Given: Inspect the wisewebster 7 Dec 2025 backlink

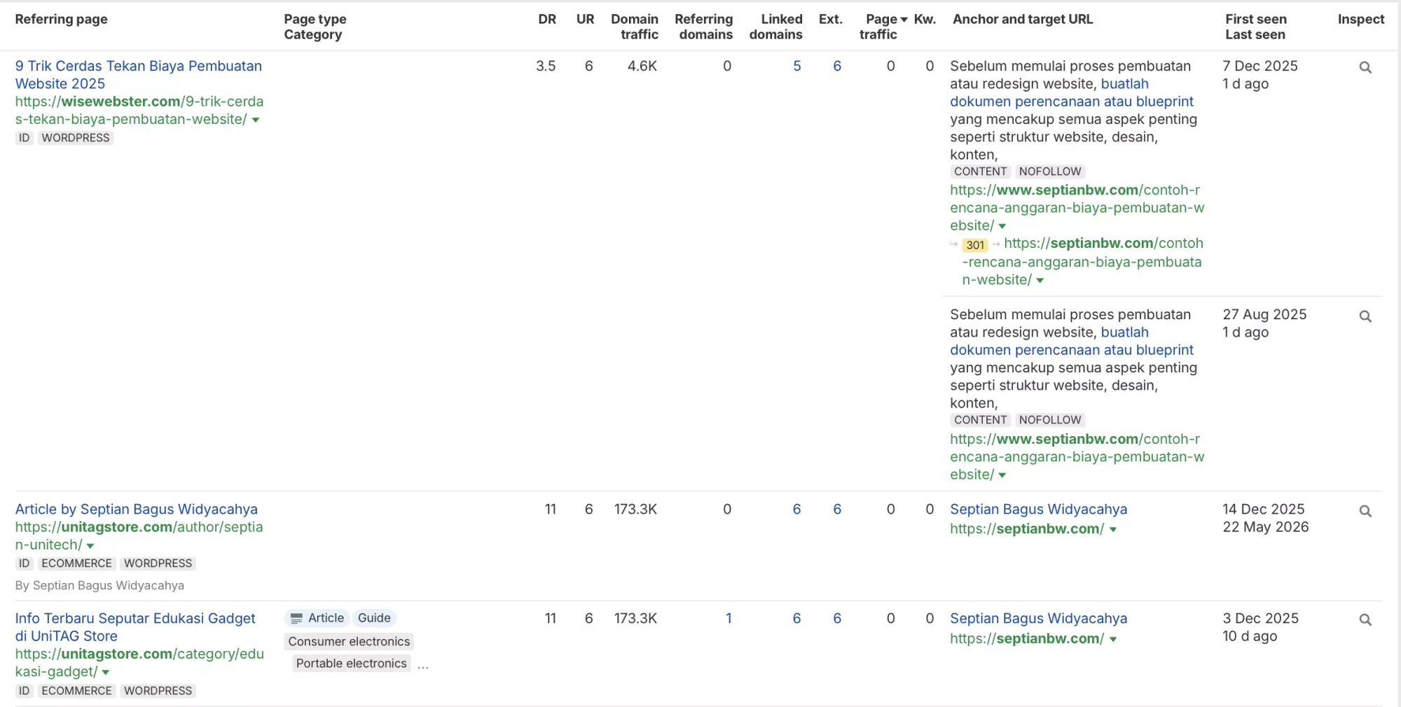Looking at the screenshot, I should click(1365, 68).
